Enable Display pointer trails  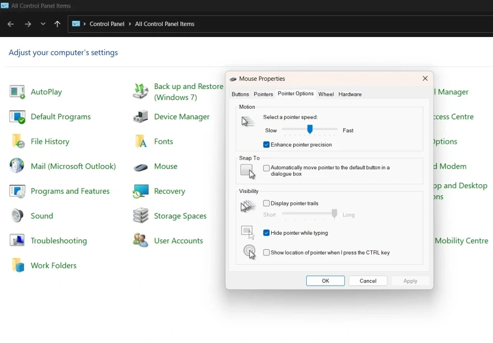click(x=266, y=203)
